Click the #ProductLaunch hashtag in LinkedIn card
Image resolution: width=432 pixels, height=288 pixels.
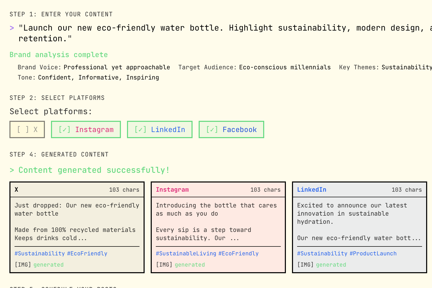pos(373,254)
